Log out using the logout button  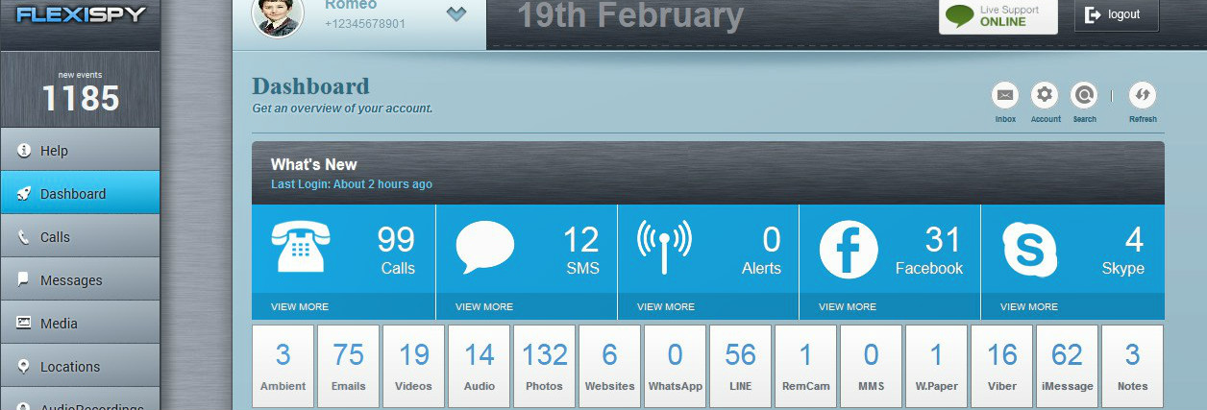pos(1116,14)
